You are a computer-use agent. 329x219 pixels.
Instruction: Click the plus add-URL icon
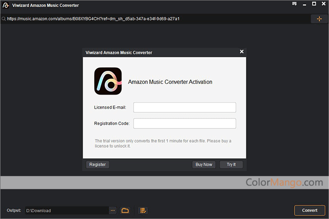[319, 19]
